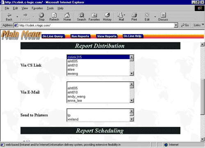
Task: Open the History toolbar icon
Action: (107, 15)
